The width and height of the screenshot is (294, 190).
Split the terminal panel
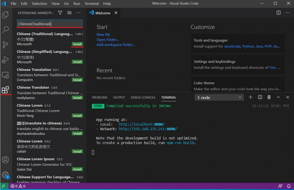click(x=260, y=97)
